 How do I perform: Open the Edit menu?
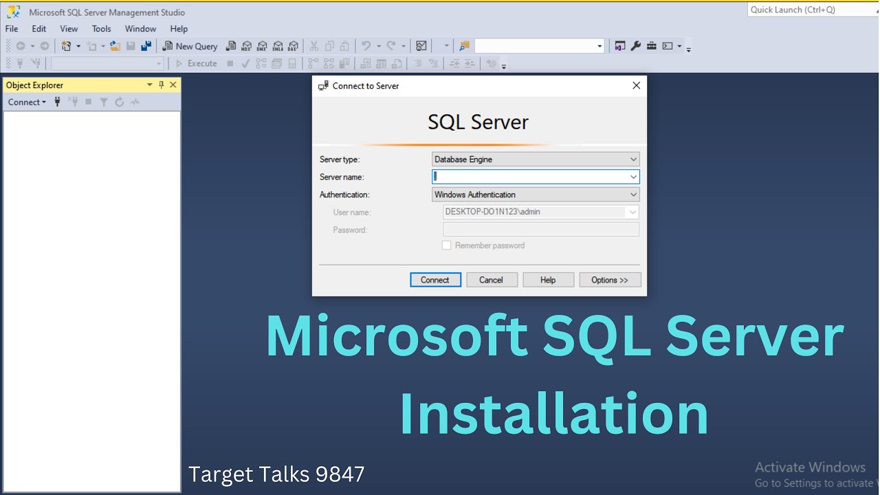click(x=39, y=29)
